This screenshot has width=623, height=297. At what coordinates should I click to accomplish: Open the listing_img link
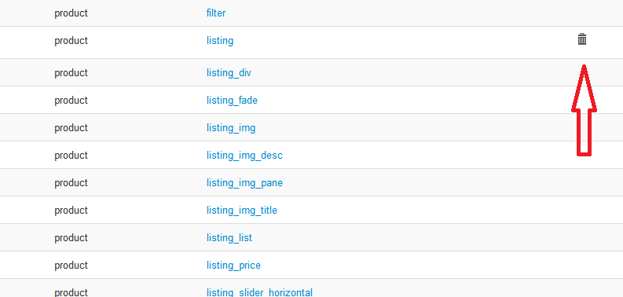230,128
